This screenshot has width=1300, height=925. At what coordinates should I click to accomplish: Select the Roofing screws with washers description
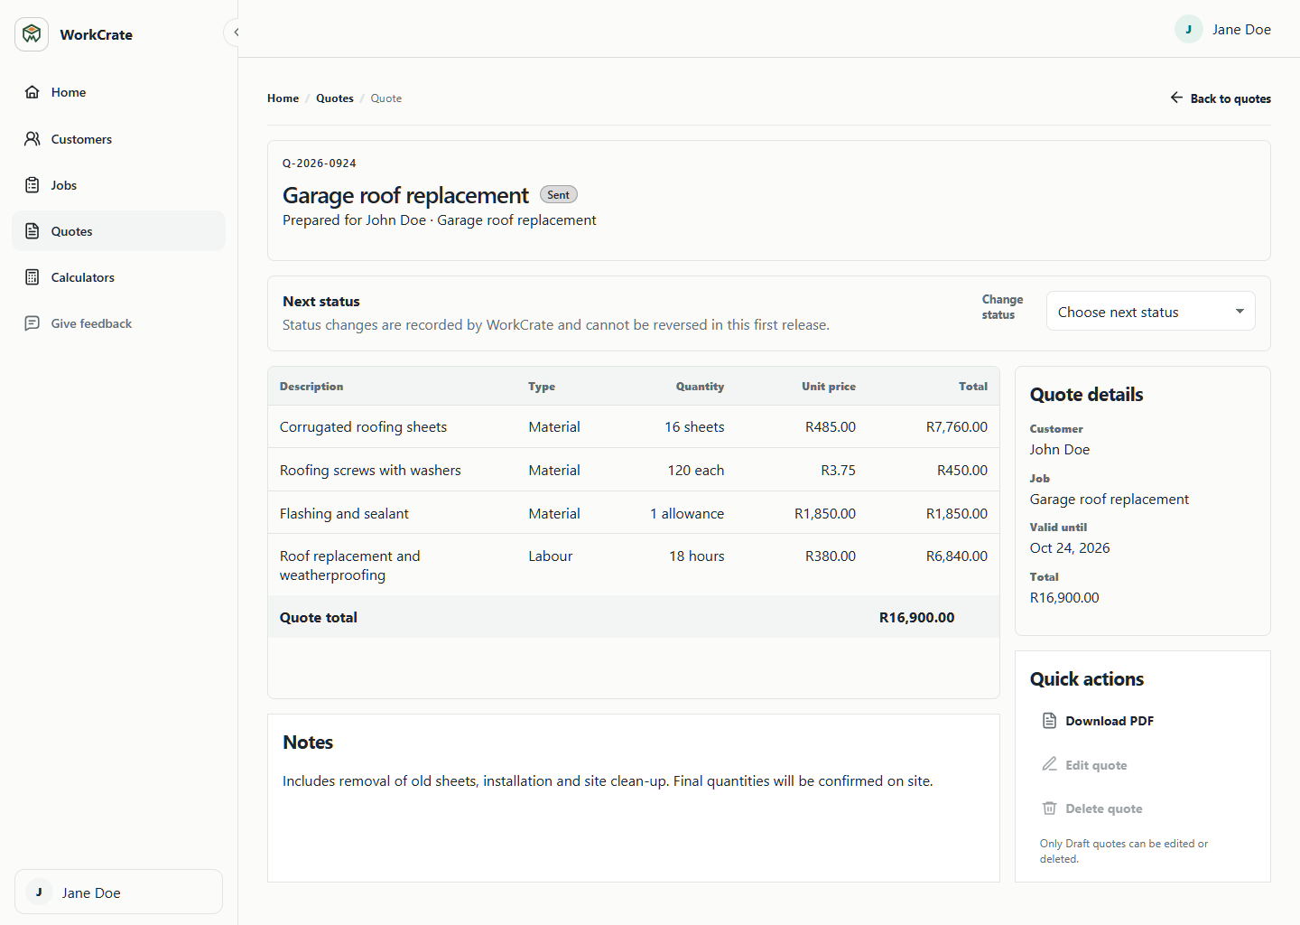point(370,471)
